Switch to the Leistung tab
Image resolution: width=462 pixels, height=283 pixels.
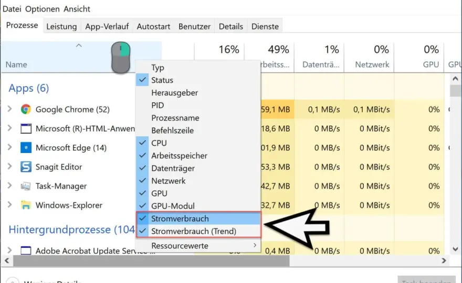[61, 27]
